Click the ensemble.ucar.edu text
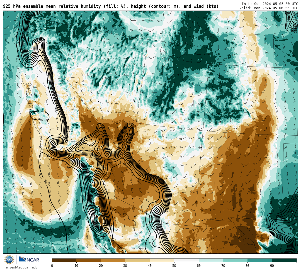Screen dimensions: 301x271 tap(22, 267)
